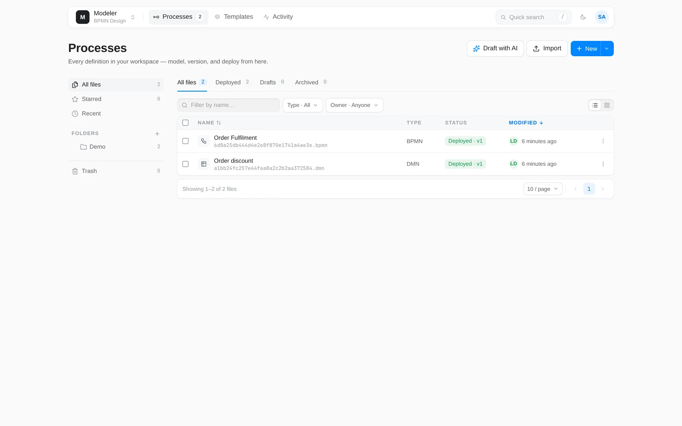Click the DMN type cell

point(413,164)
